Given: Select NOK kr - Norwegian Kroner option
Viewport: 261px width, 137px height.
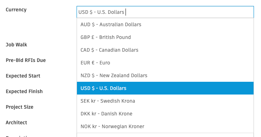Looking at the screenshot, I should 165,126.
